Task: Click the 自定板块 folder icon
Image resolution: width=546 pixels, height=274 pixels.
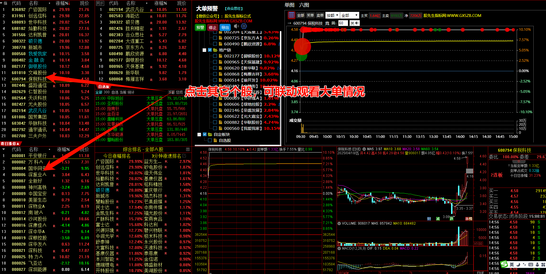Action: [x=210, y=134]
